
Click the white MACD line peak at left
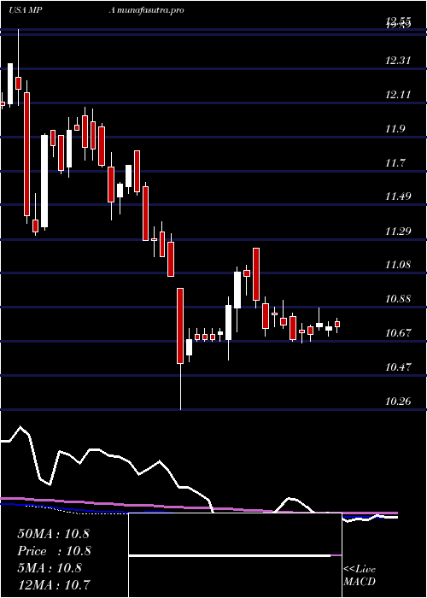[x=20, y=427]
